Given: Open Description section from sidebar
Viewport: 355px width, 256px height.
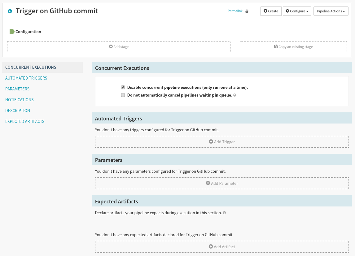Looking at the screenshot, I should point(18,111).
